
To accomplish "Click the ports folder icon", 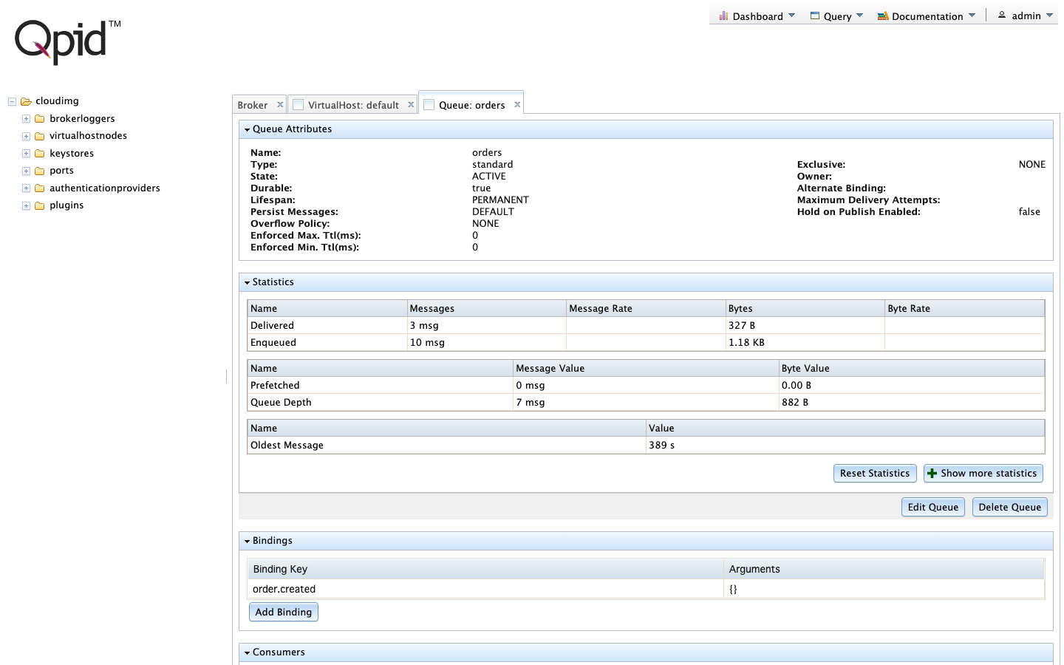I will pyautogui.click(x=40, y=171).
